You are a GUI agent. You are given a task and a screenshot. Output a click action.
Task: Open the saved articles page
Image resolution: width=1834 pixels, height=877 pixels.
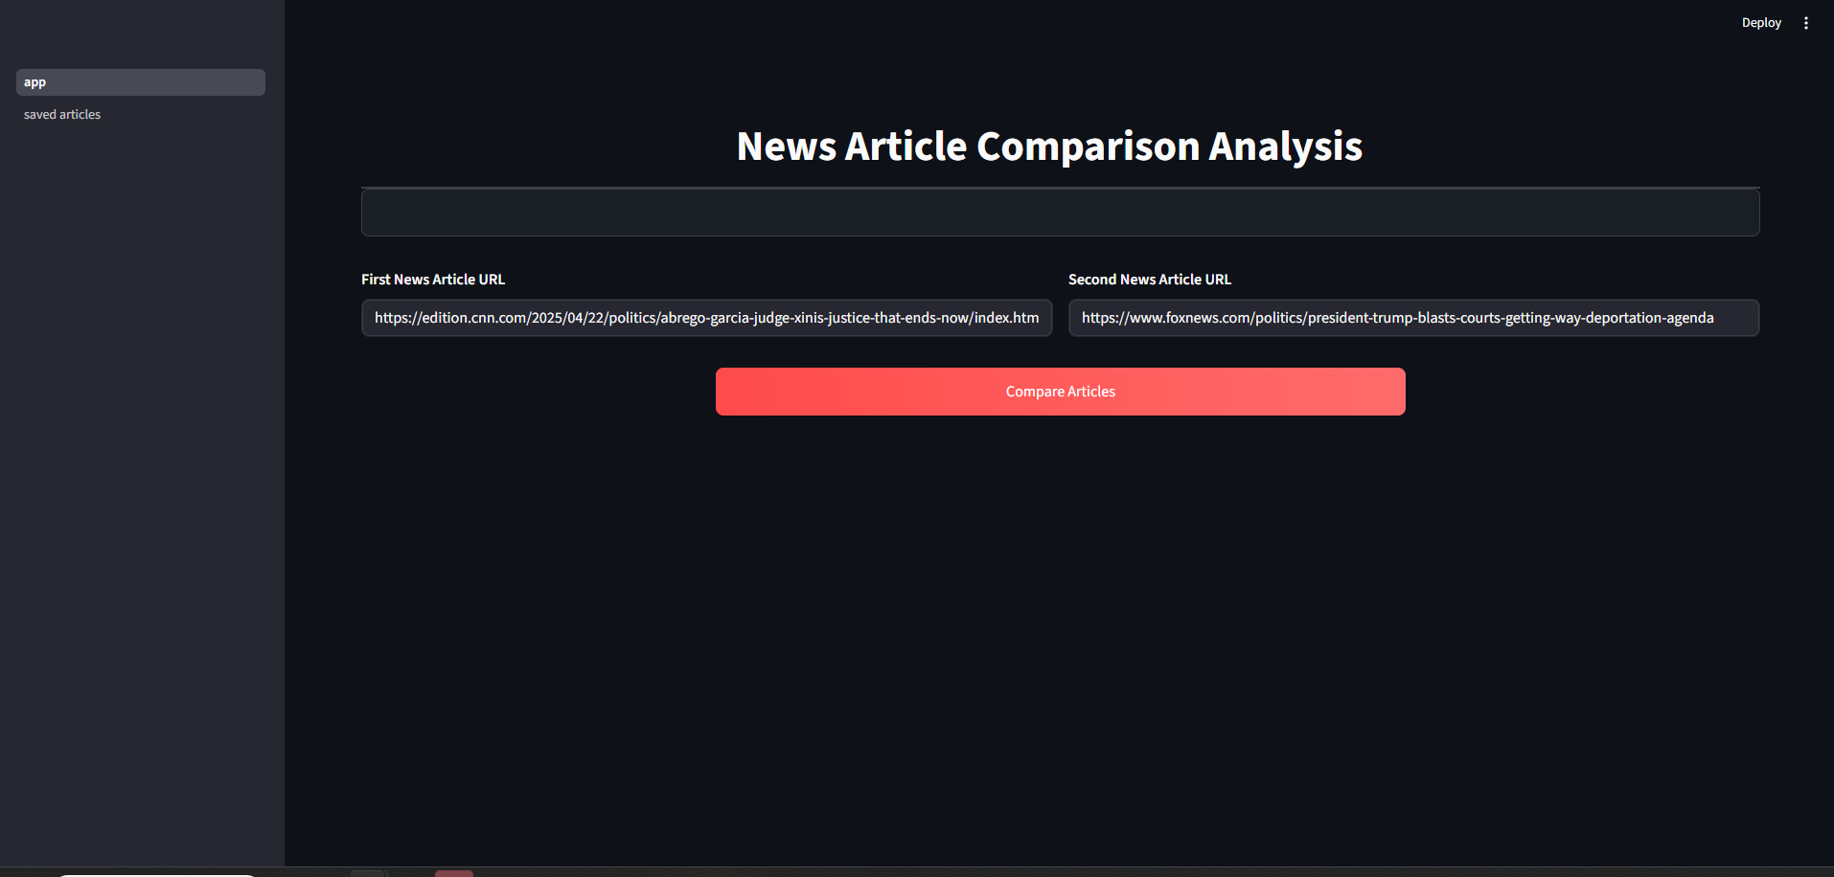(62, 115)
